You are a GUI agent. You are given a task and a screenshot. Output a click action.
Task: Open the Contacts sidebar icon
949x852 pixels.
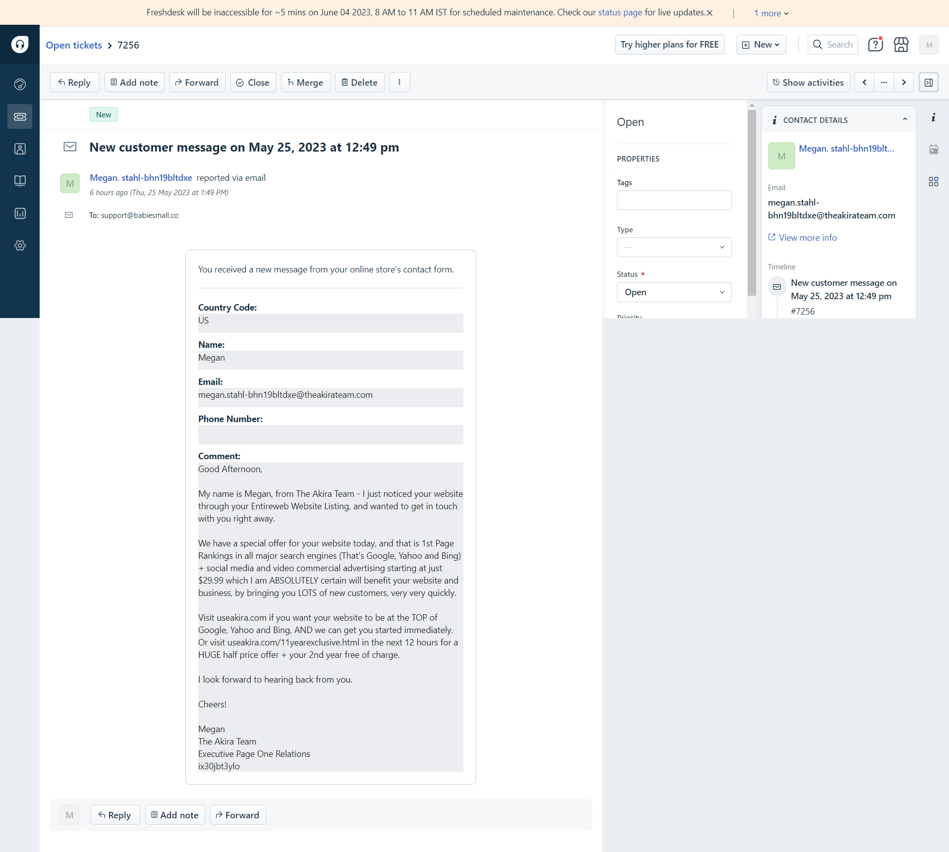tap(20, 149)
